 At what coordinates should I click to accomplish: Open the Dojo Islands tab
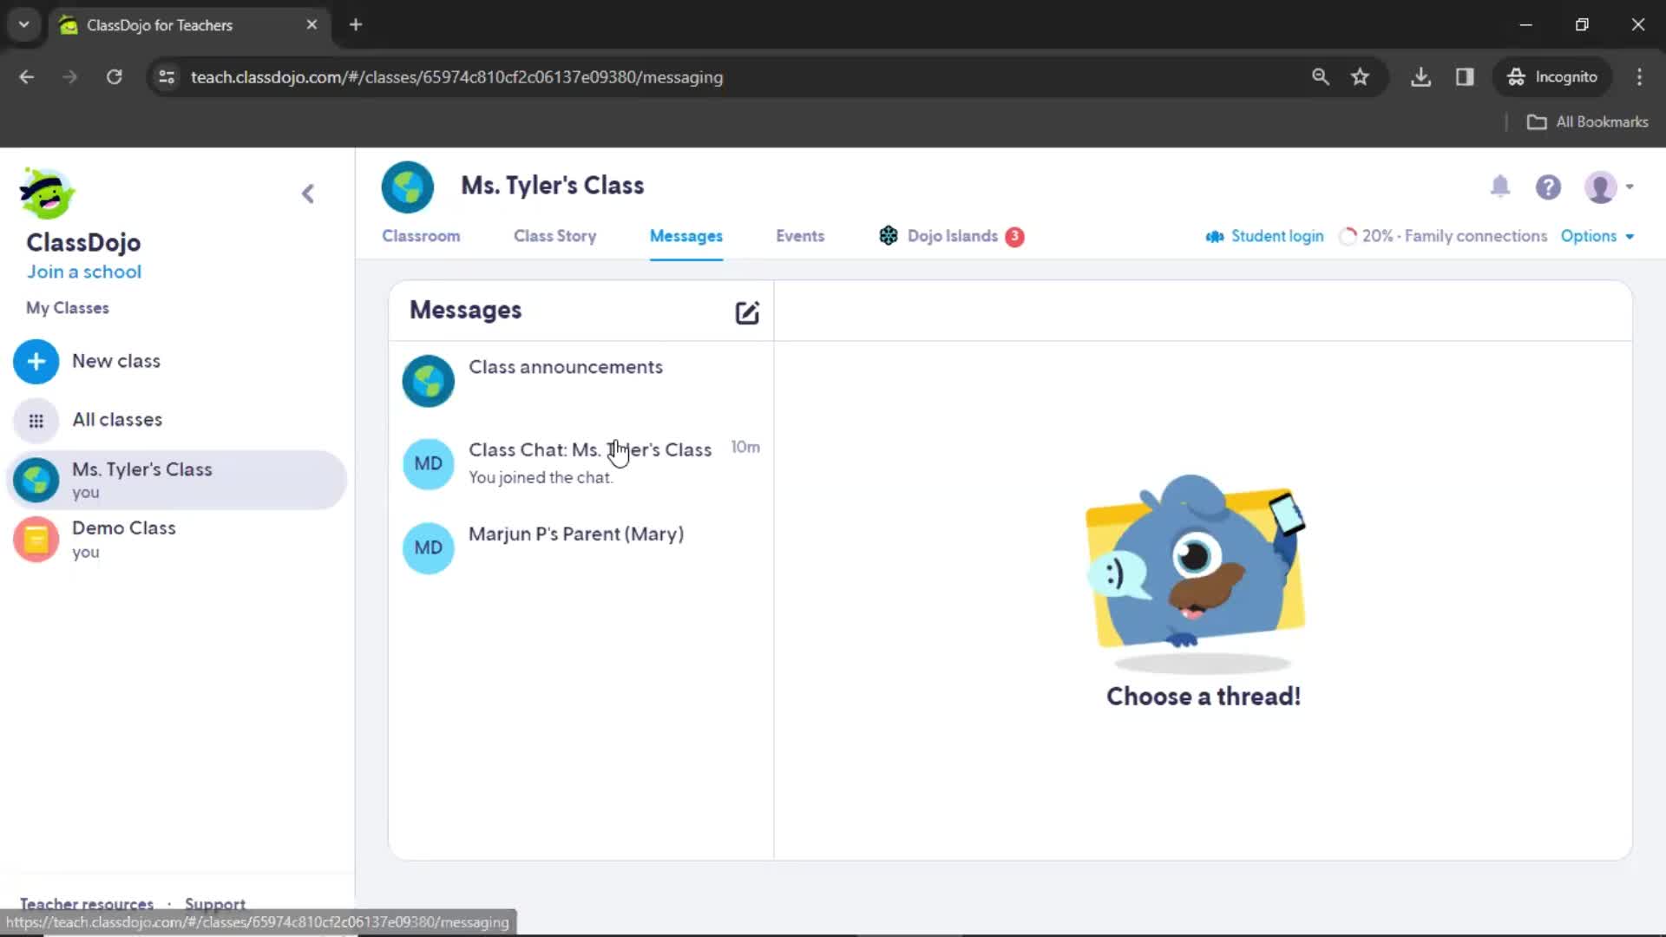coord(952,236)
